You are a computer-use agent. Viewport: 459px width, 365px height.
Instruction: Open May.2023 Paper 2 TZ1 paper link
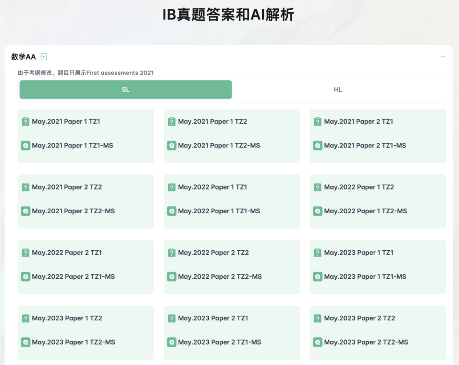(x=213, y=318)
